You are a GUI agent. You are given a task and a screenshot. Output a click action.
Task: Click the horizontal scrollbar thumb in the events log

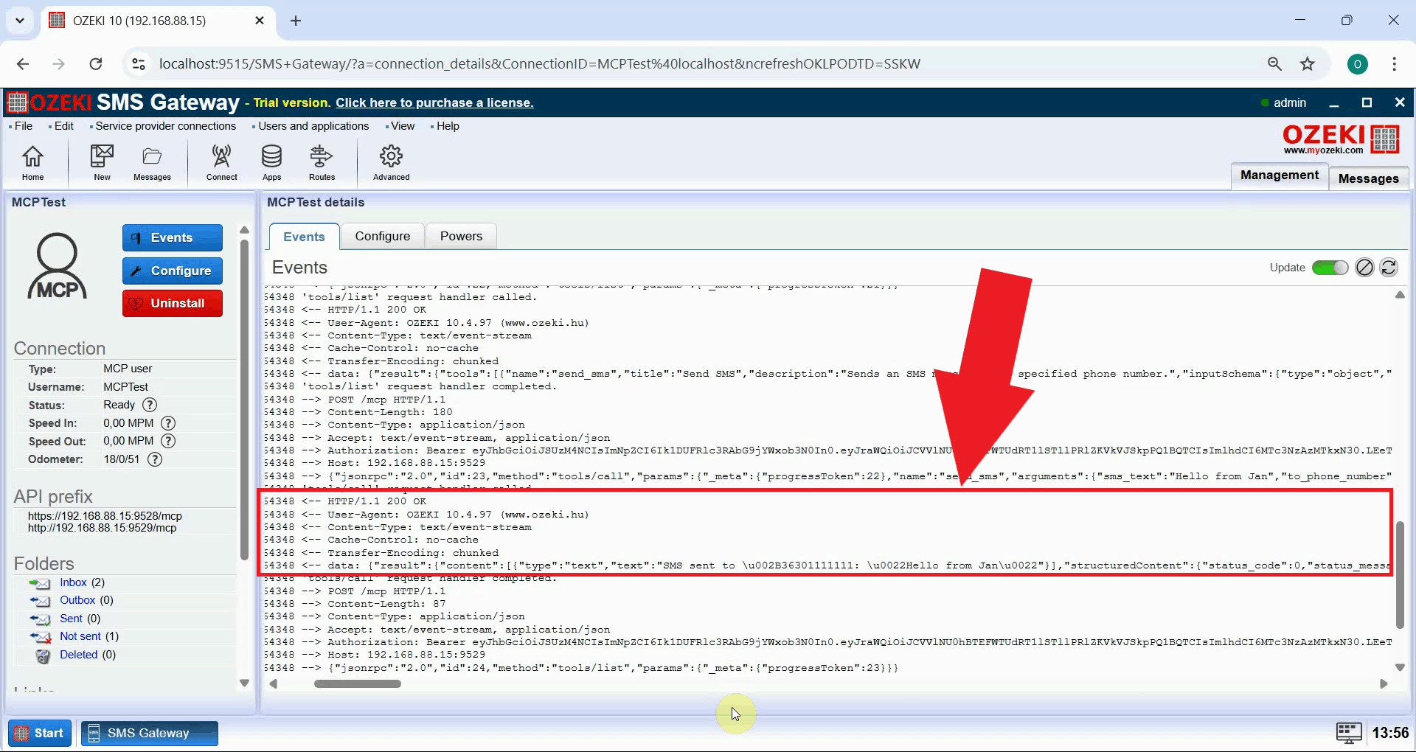pyautogui.click(x=357, y=684)
